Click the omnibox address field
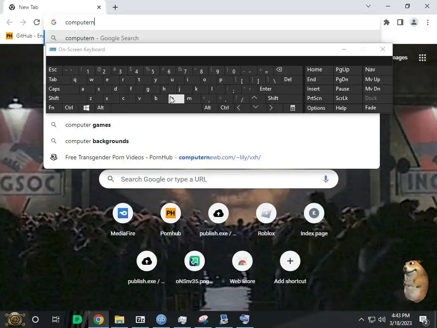The image size is (437, 328). coord(212,22)
